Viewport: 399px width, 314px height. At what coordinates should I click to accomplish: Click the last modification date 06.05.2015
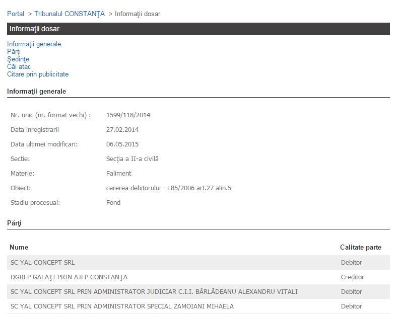point(122,144)
